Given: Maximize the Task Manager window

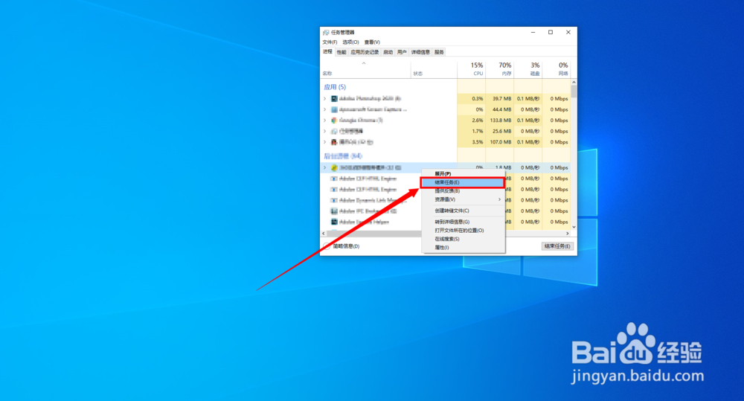Looking at the screenshot, I should pyautogui.click(x=551, y=32).
